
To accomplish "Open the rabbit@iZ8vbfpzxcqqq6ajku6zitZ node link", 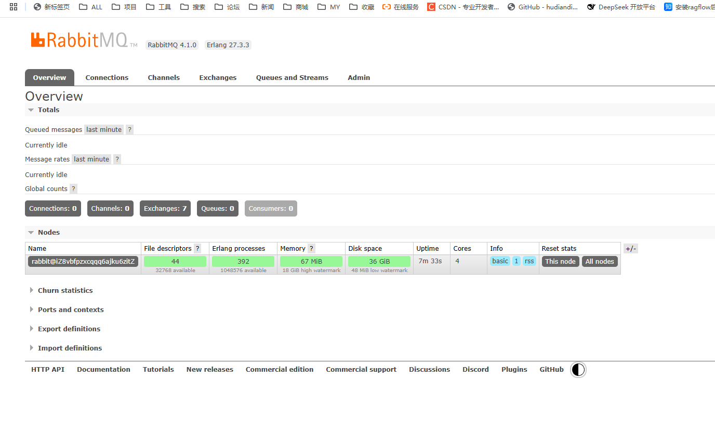I will [x=83, y=262].
